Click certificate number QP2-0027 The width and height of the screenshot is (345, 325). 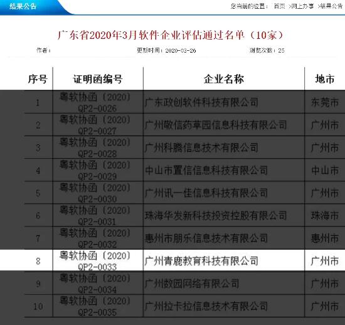[97, 131]
